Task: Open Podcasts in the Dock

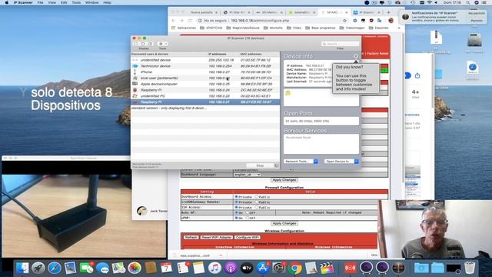Action: pyautogui.click(x=231, y=268)
